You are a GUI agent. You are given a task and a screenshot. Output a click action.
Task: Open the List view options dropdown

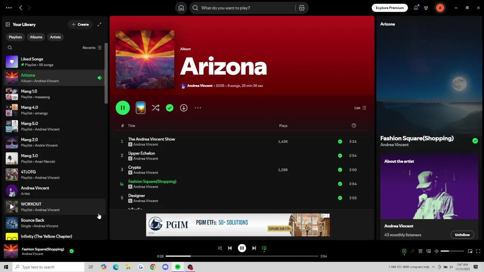coord(360,108)
